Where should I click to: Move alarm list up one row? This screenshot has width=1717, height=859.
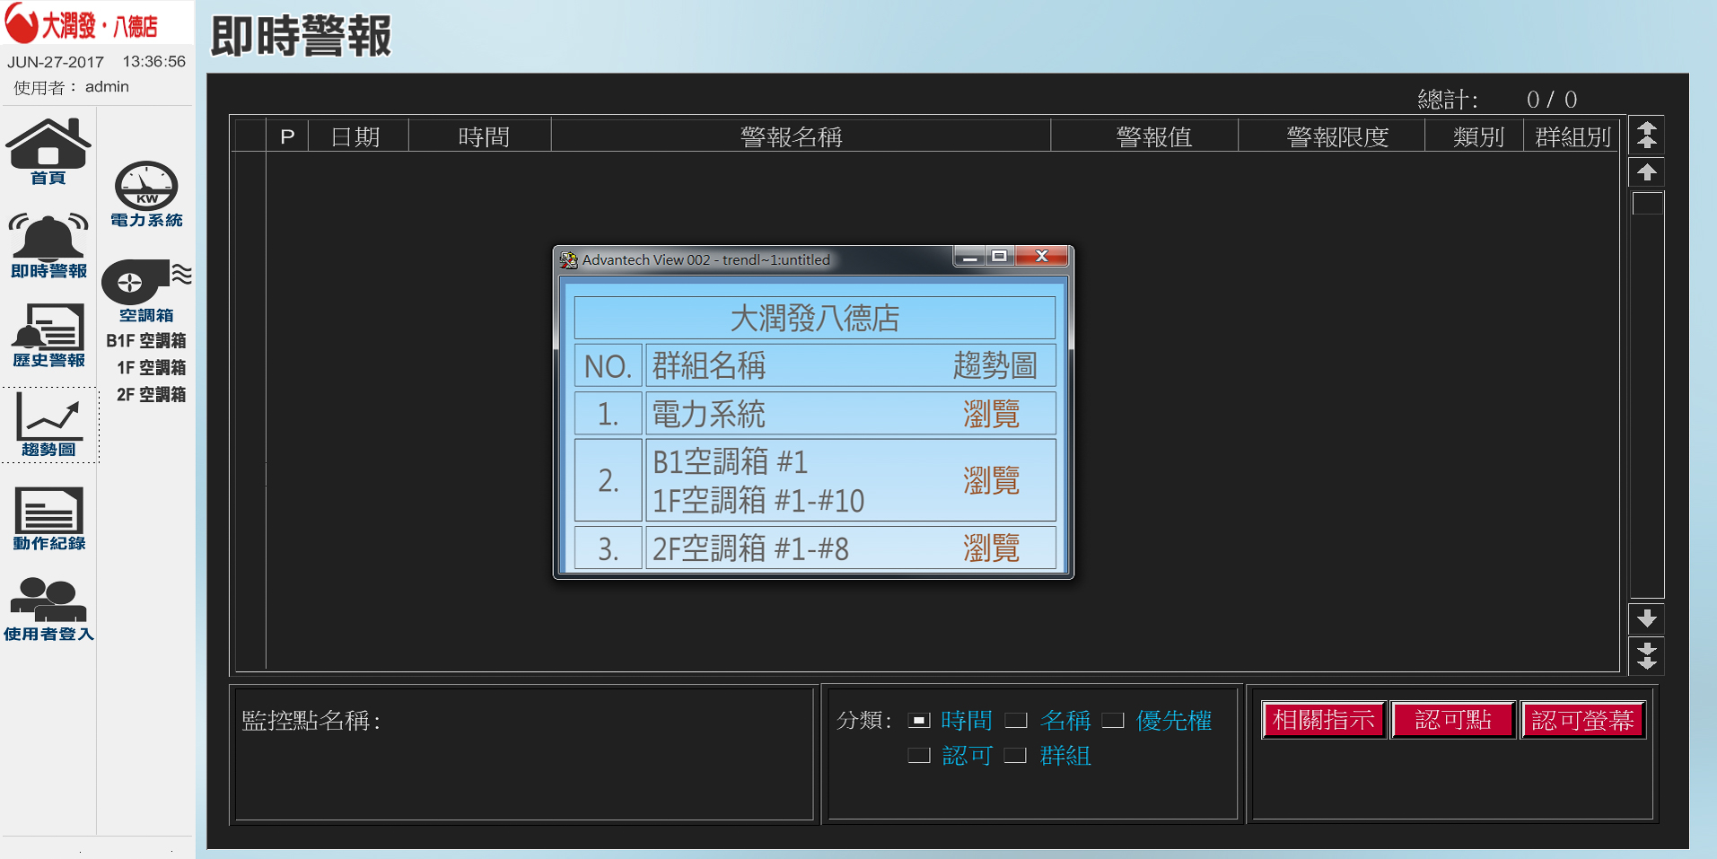[1646, 171]
